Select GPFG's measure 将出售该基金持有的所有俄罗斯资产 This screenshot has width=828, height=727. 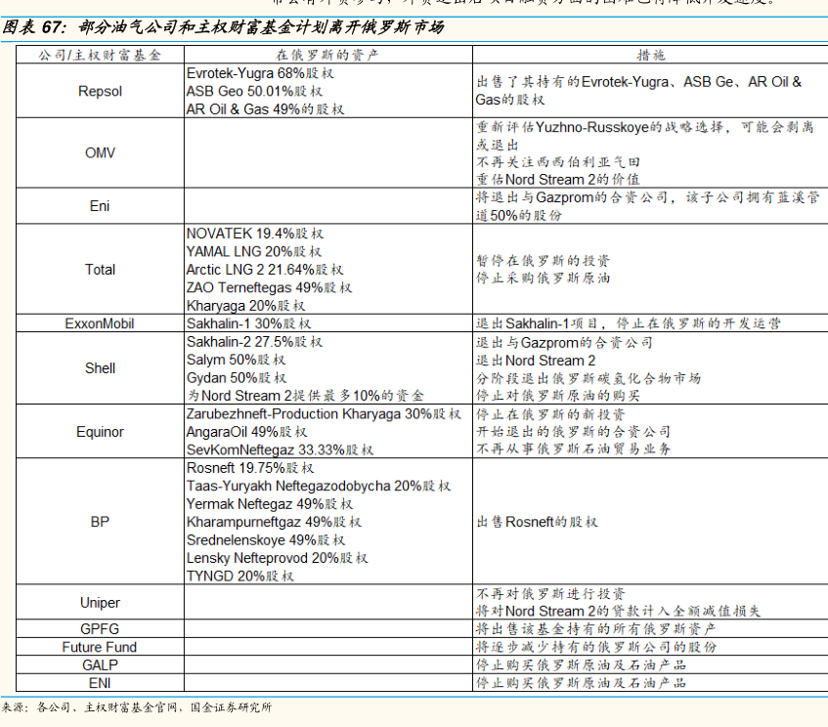click(595, 629)
